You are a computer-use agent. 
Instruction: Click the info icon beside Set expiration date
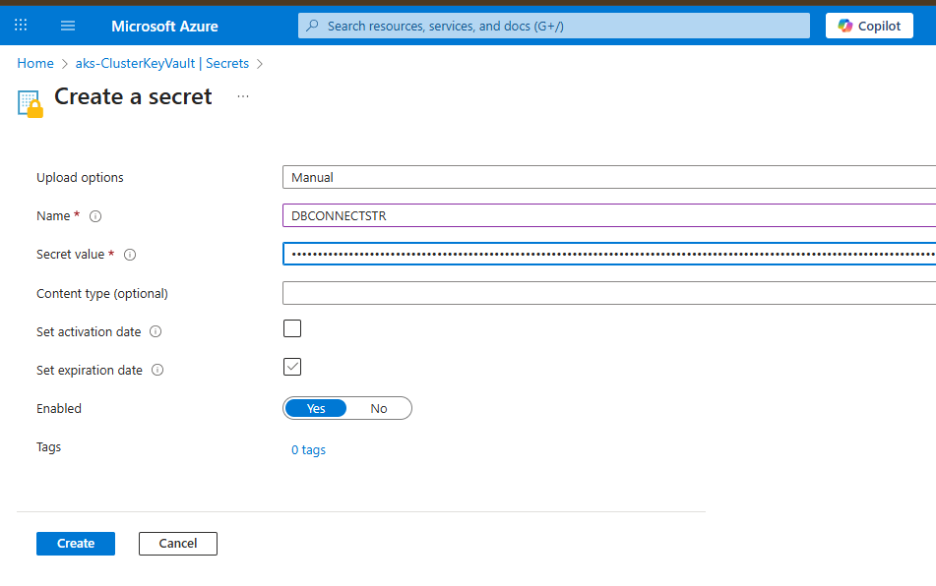(x=157, y=370)
